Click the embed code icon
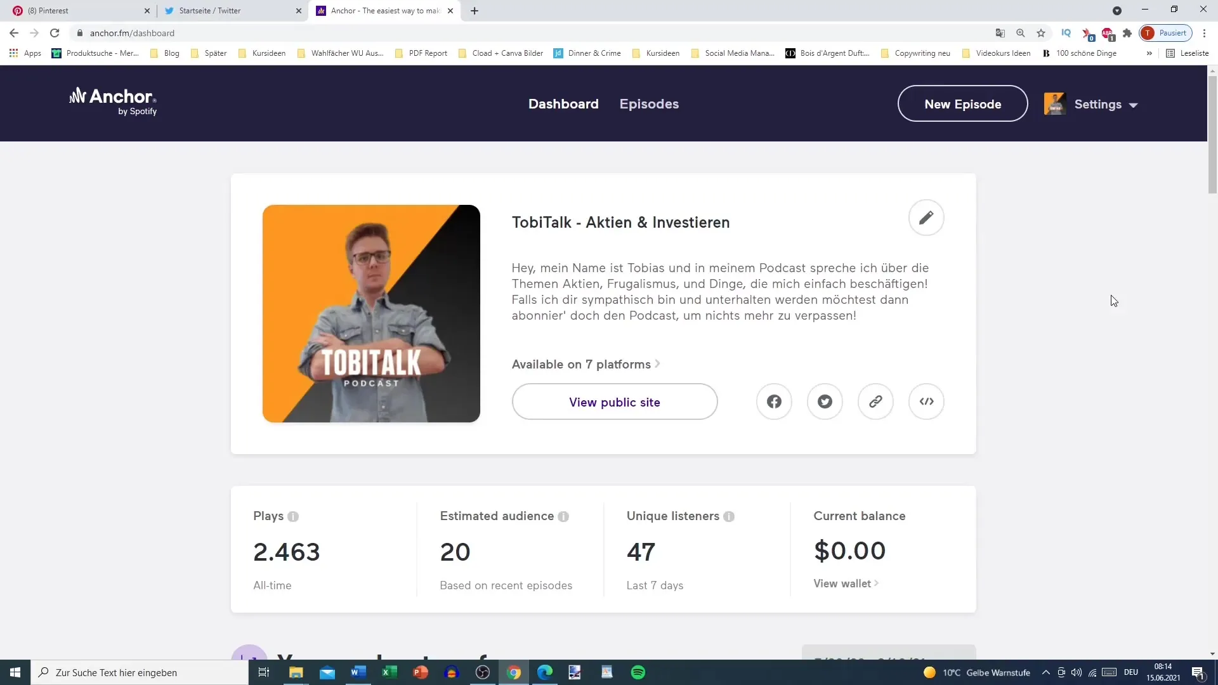The height and width of the screenshot is (685, 1218). [x=927, y=402]
